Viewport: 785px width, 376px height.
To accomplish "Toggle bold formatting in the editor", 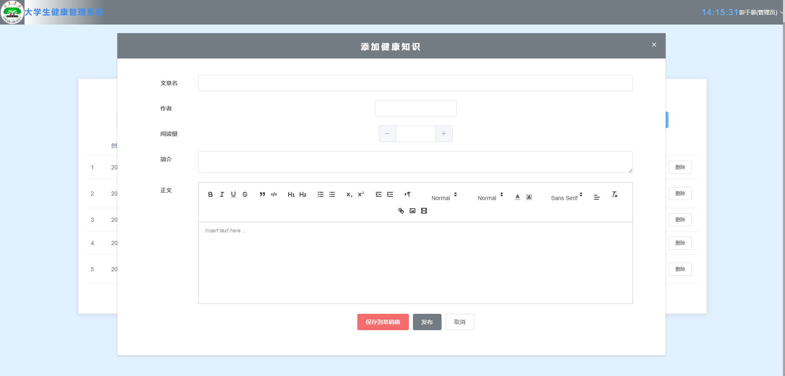I will (210, 194).
